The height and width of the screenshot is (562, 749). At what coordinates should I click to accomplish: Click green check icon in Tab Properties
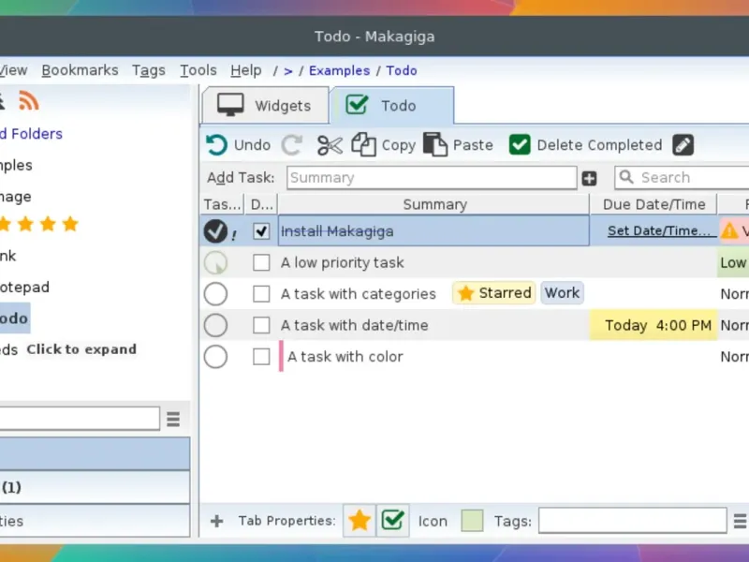[392, 520]
